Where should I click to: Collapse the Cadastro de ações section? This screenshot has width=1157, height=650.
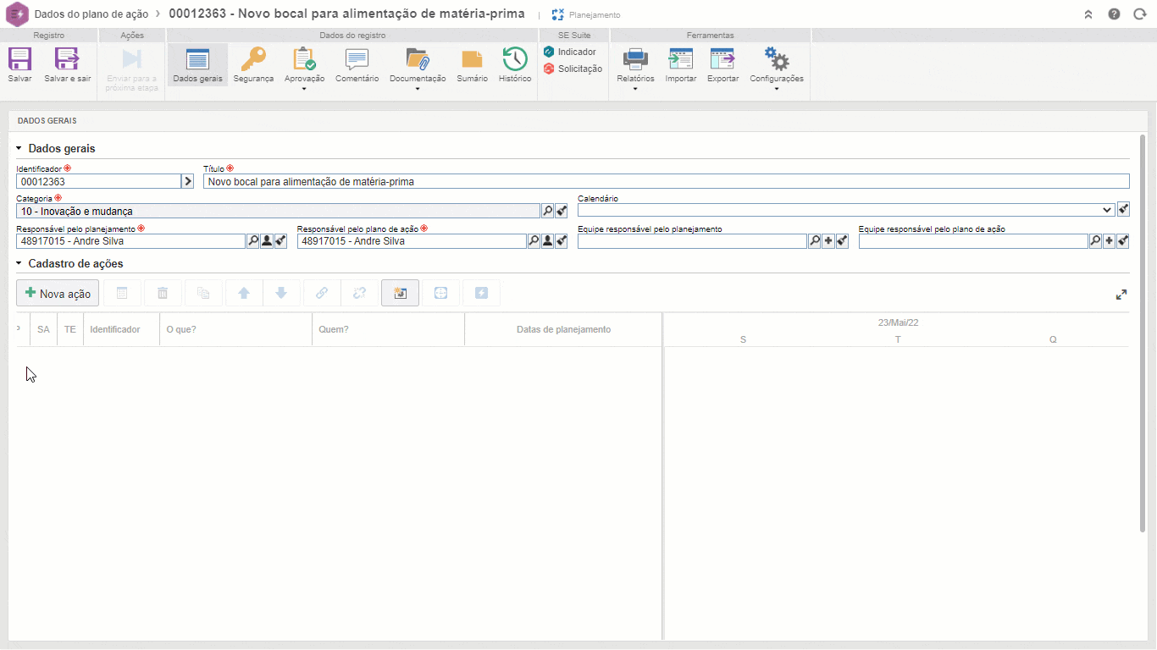[x=19, y=264]
